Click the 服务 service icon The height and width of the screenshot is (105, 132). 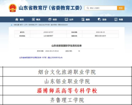pyautogui.click(x=83, y=20)
